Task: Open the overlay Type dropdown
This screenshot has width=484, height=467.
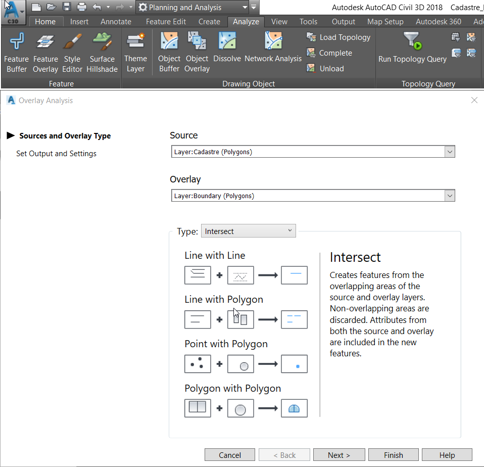Action: 249,231
